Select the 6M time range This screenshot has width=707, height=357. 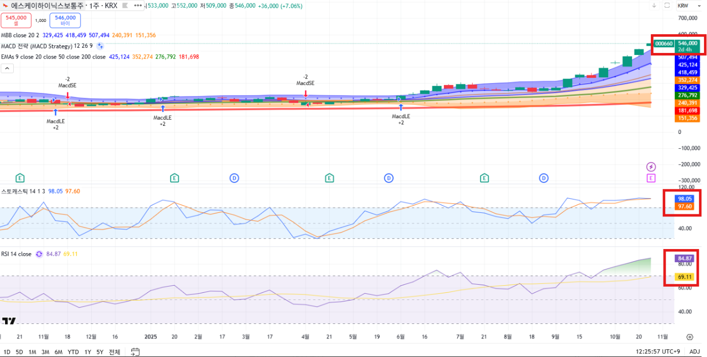pos(59,352)
